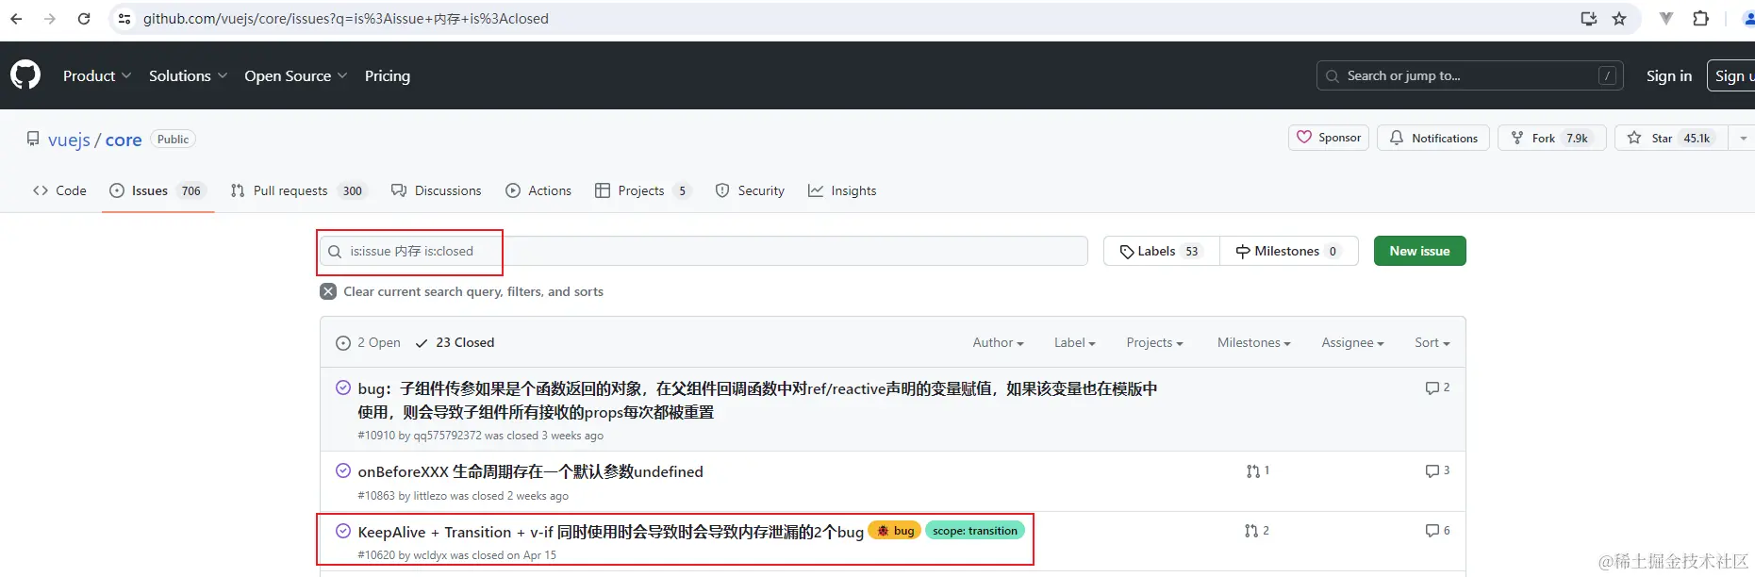The image size is (1755, 577).
Task: Clear search query with the X icon
Action: pos(328,291)
